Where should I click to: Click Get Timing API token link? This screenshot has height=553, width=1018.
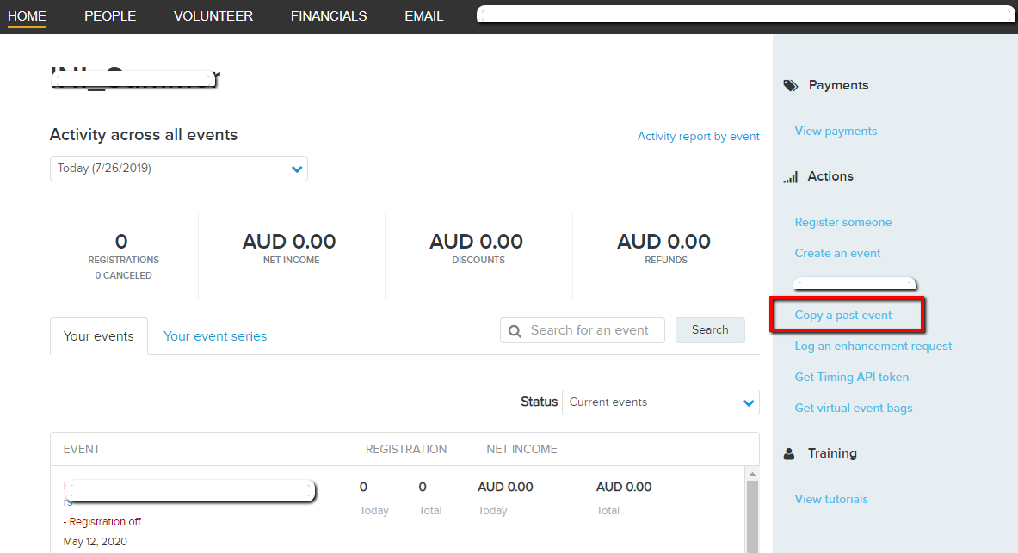852,377
